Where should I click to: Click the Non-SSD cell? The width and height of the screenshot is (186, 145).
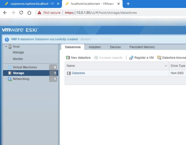pos(177,73)
